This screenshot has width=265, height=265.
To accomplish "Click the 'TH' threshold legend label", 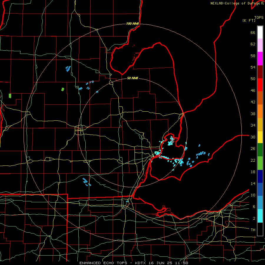I will [253, 230].
